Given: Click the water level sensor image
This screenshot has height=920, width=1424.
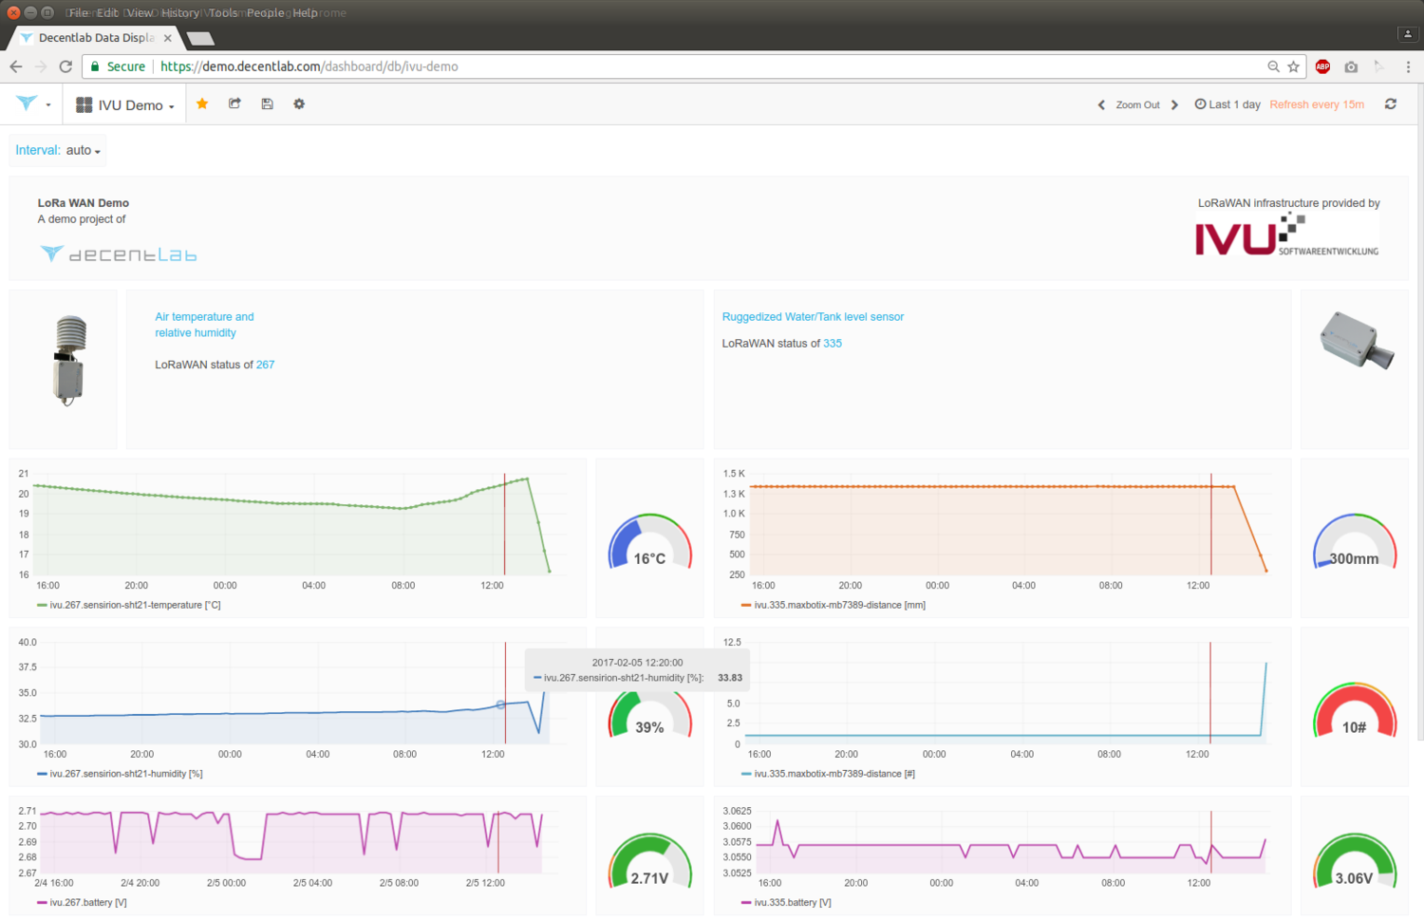Looking at the screenshot, I should [1357, 340].
